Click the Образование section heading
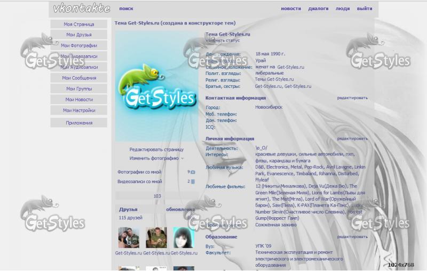This screenshot has height=271, width=427. (221, 237)
